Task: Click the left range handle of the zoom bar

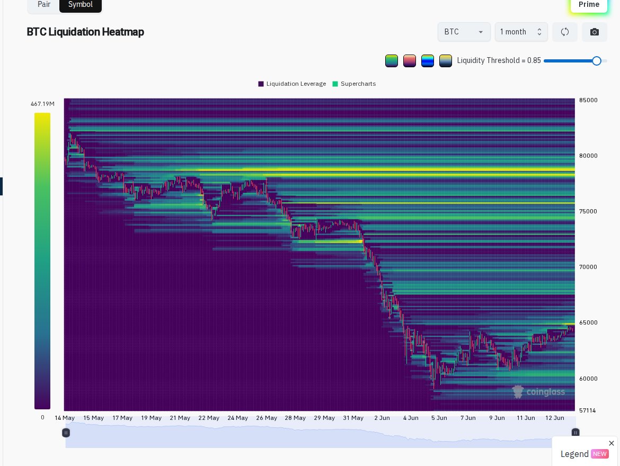Action: [x=66, y=433]
